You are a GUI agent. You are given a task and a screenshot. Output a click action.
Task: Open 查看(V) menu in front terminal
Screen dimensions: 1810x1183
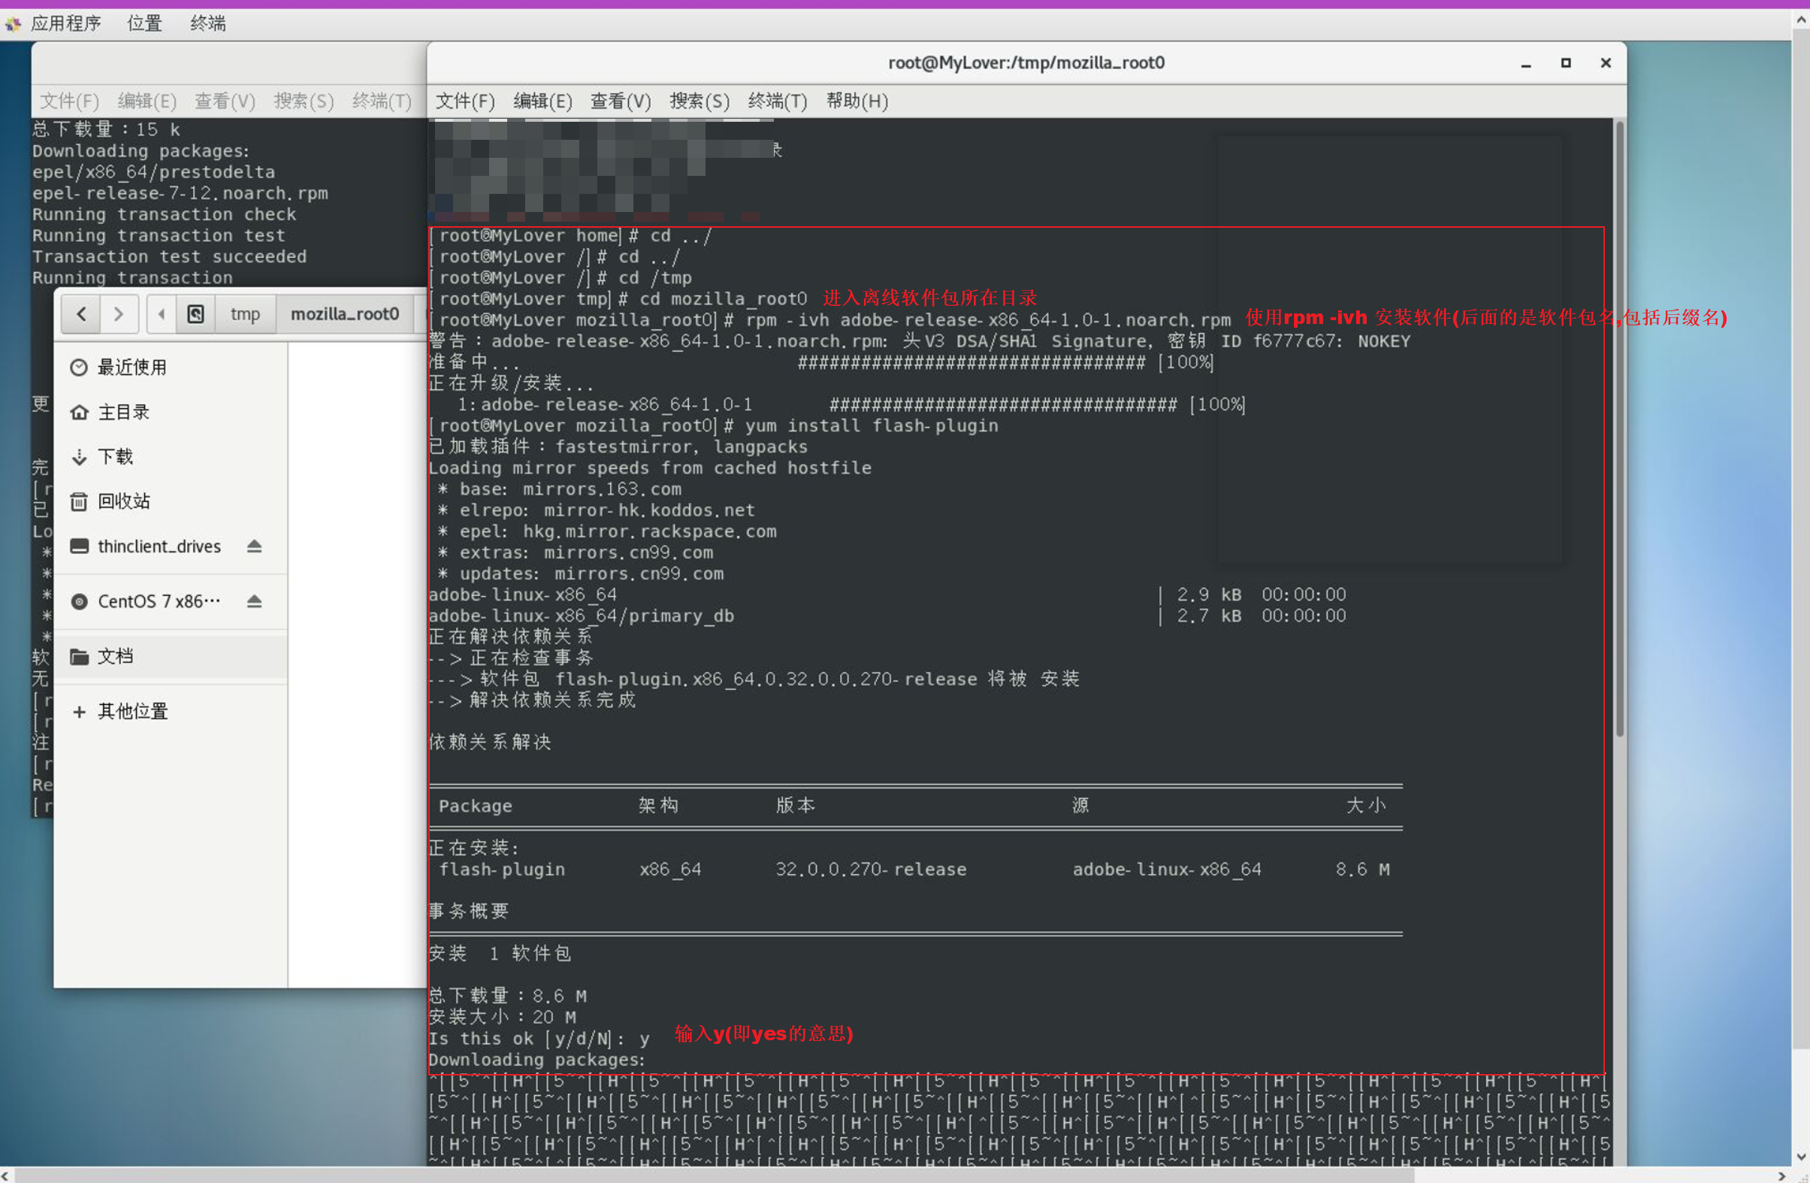coord(621,101)
